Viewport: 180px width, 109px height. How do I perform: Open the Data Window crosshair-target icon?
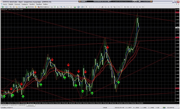[14, 7]
